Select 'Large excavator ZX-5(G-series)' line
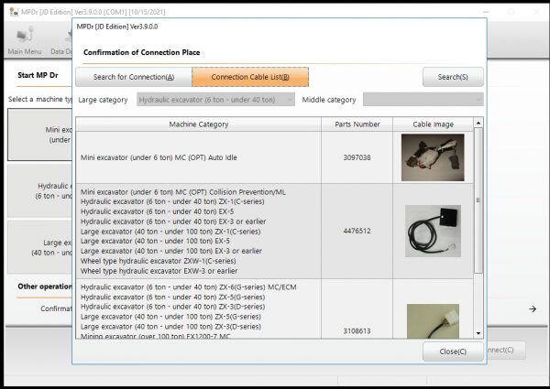This screenshot has height=389, width=550. 170,317
